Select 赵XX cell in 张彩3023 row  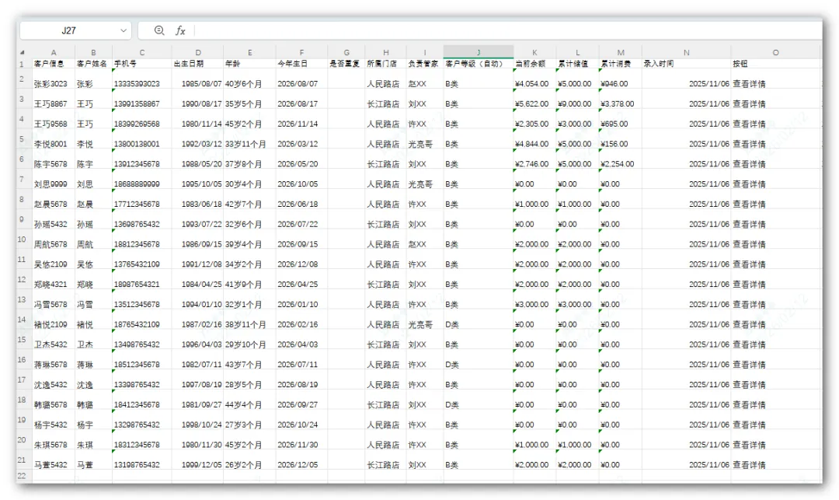click(424, 79)
